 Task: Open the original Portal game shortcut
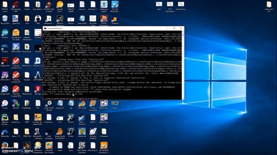click(x=71, y=133)
